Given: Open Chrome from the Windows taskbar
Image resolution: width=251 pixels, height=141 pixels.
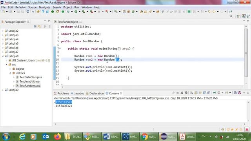Looking at the screenshot, I should [x=149, y=137].
